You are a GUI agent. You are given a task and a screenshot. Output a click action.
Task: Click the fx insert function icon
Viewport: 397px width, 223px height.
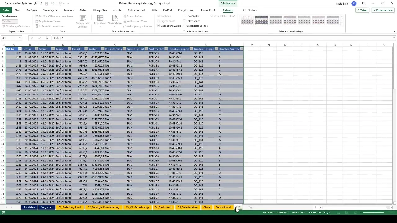[x=47, y=38]
